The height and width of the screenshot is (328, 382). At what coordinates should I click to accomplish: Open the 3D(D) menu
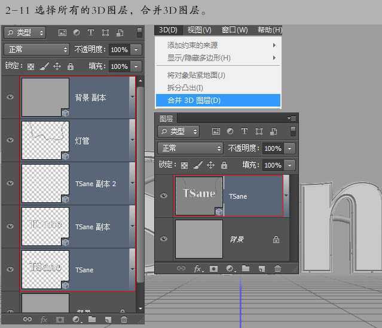click(168, 30)
